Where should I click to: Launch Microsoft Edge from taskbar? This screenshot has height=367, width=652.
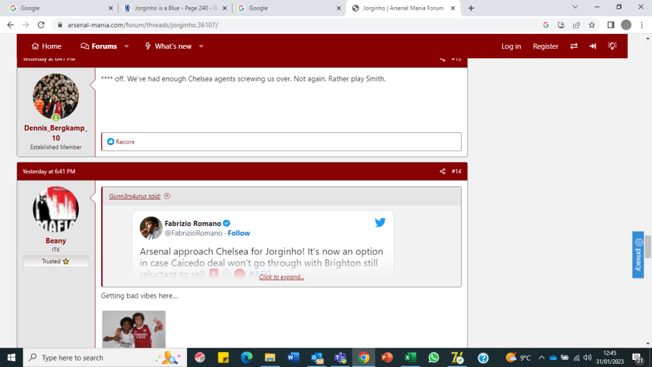tap(246, 357)
